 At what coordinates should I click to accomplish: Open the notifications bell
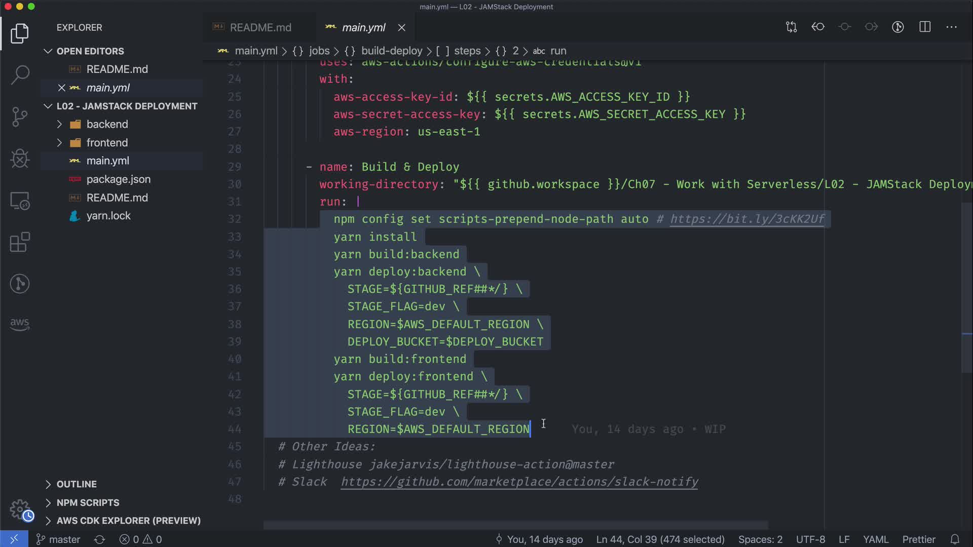click(x=955, y=539)
